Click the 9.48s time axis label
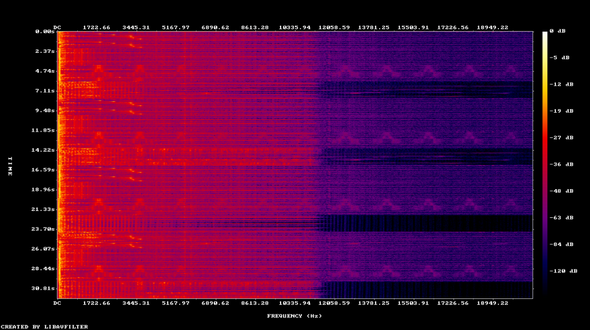 (45, 110)
